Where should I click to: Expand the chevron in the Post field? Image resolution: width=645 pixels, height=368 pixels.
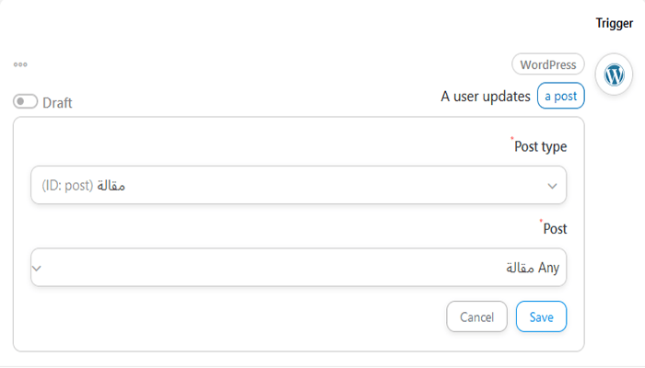click(x=37, y=269)
